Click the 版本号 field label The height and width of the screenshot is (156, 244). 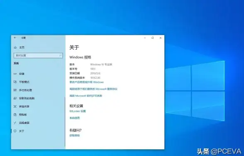tap(73, 69)
